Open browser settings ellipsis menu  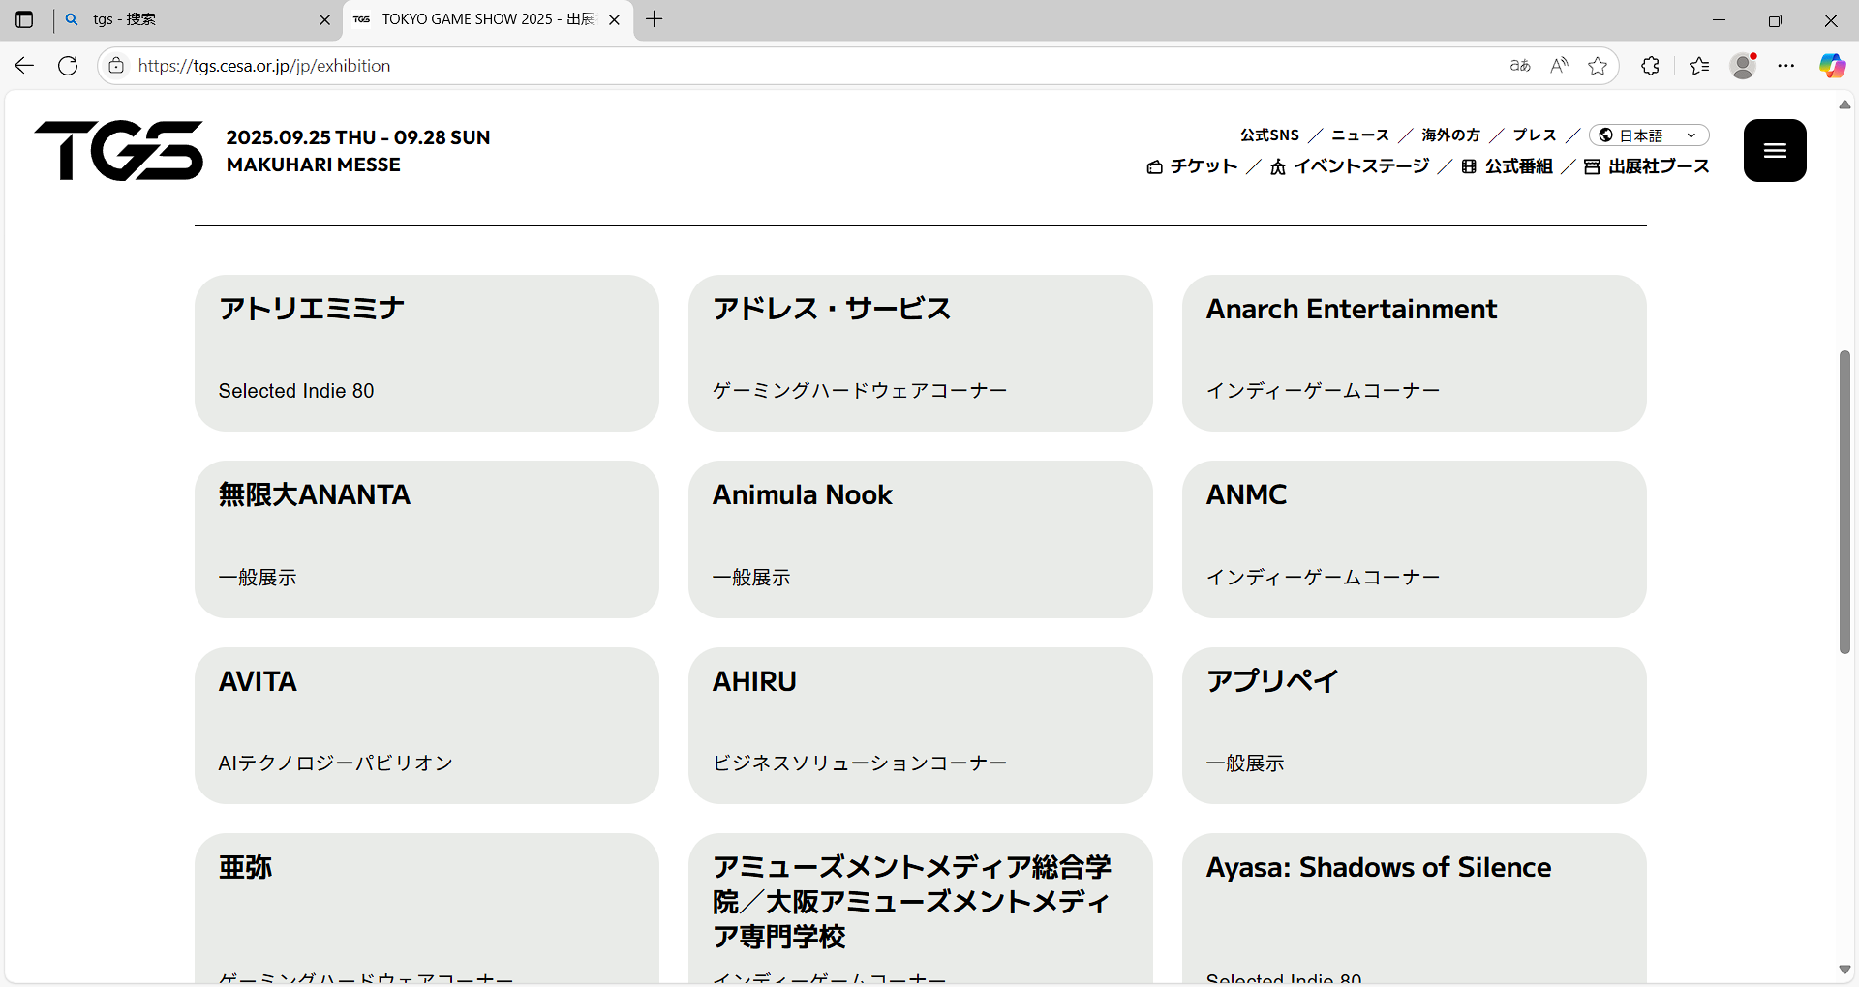coord(1786,66)
